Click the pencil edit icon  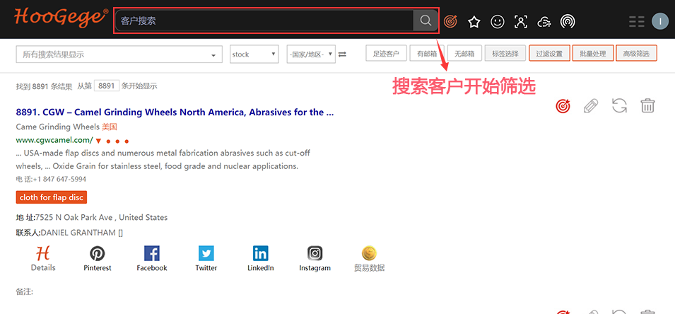pos(591,105)
